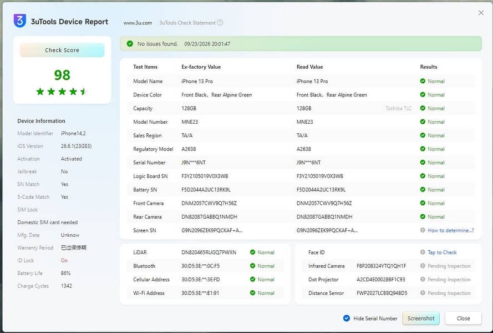The image size is (493, 333).
Task: Click the Rear Camera Normal status icon
Action: click(423, 216)
